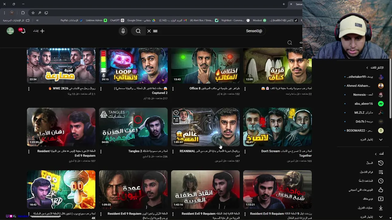Play the Office 8 thumbnail (13:43)
Image resolution: width=392 pixels, height=220 pixels.
pyautogui.click(x=205, y=65)
